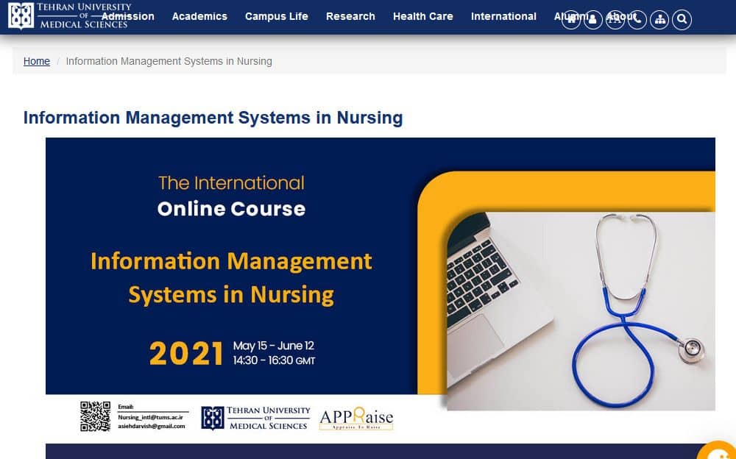Open the orange chat widget icon
736x459 pixels.
click(x=719, y=451)
